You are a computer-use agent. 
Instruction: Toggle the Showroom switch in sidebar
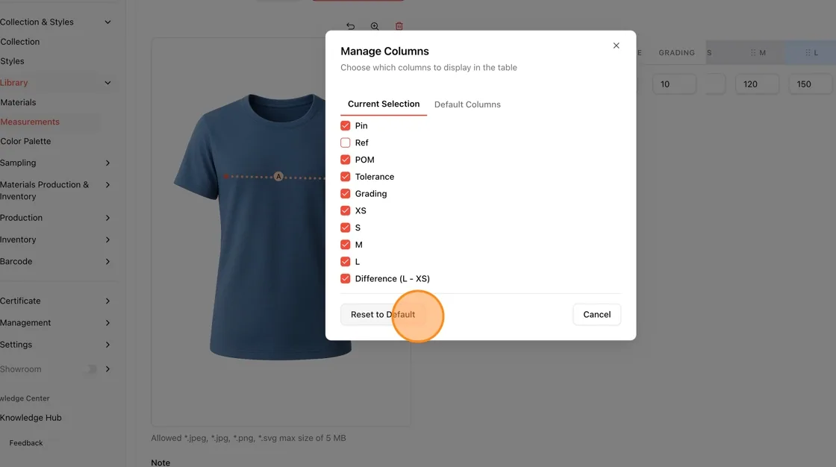(x=91, y=369)
